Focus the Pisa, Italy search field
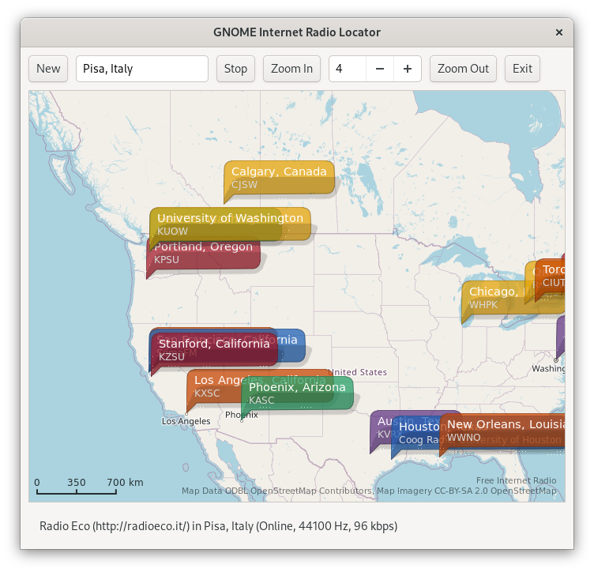The width and height of the screenshot is (594, 572). tap(142, 69)
